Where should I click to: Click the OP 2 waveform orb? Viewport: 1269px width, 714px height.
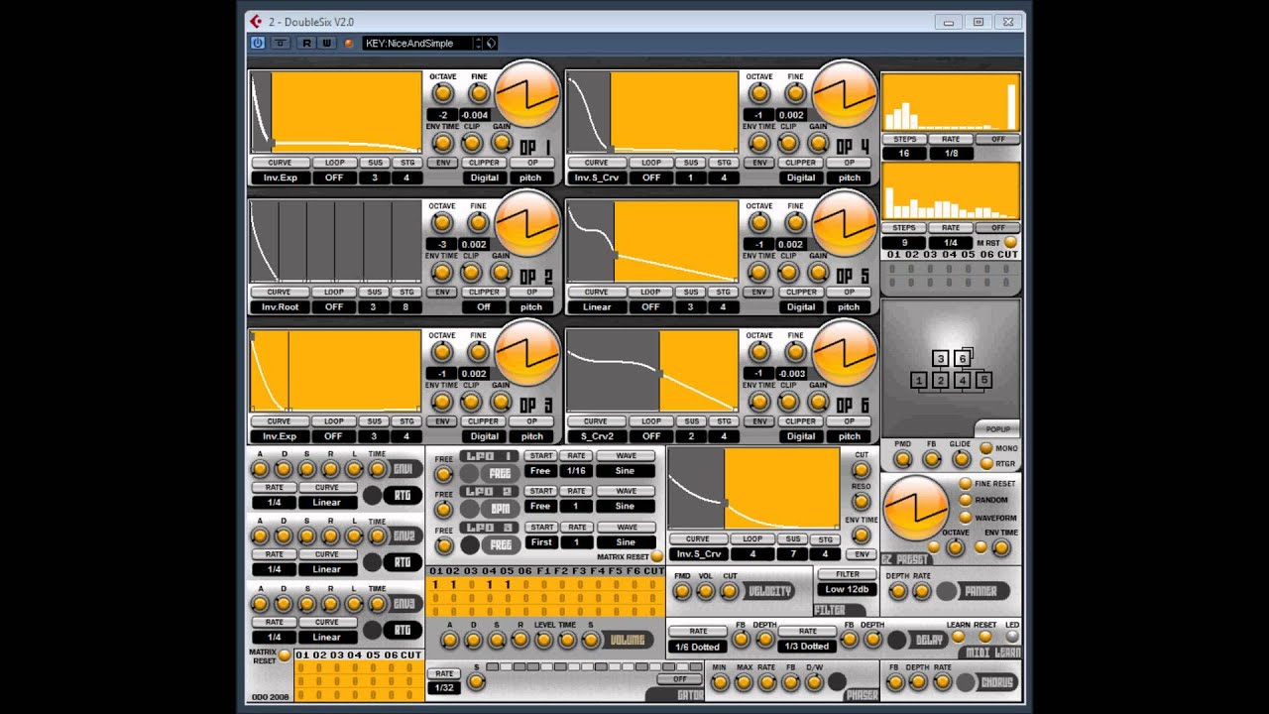pyautogui.click(x=526, y=224)
